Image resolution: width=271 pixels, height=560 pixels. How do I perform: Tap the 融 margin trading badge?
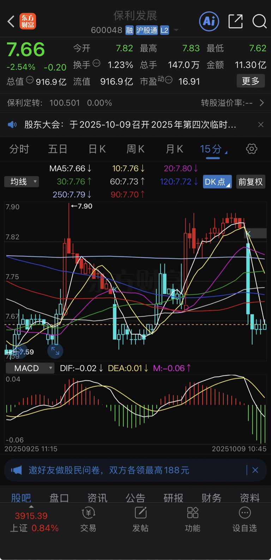point(130,30)
